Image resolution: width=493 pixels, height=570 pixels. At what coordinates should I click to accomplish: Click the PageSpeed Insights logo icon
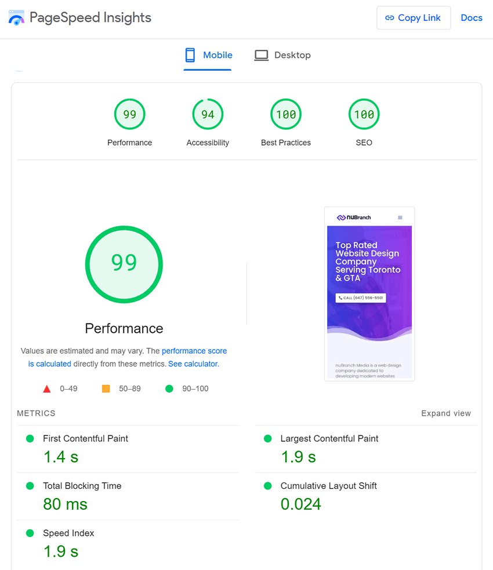(x=17, y=18)
